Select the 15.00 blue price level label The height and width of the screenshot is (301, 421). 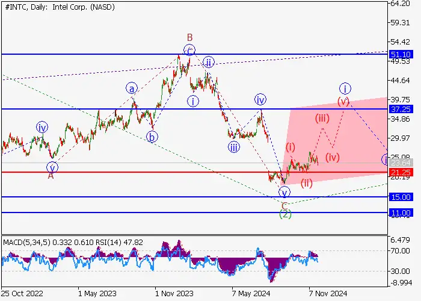click(401, 197)
